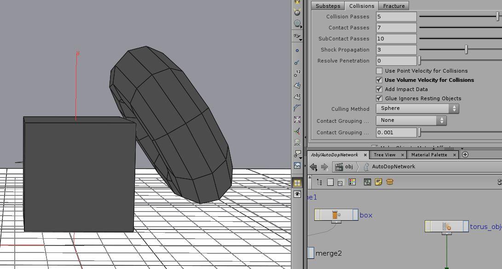Click the abc text display icon
The width and height of the screenshot is (502, 269).
click(x=297, y=143)
